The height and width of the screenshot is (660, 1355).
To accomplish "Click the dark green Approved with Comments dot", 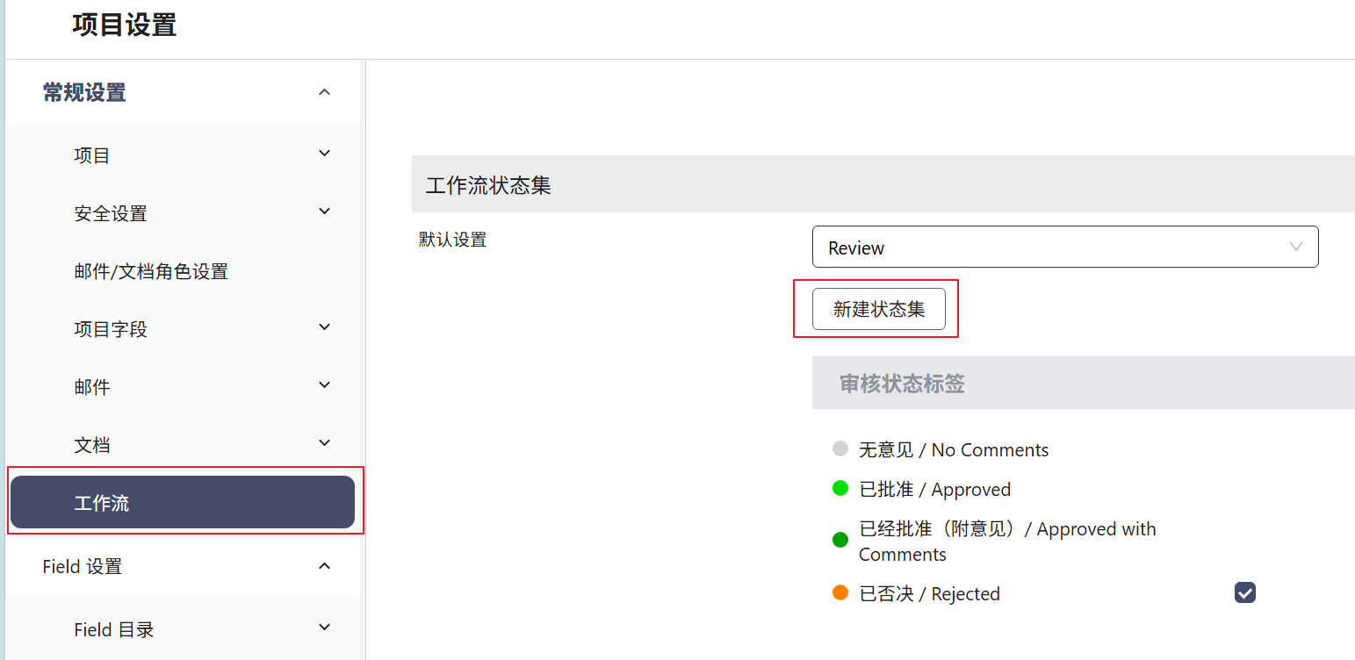I will [x=840, y=540].
